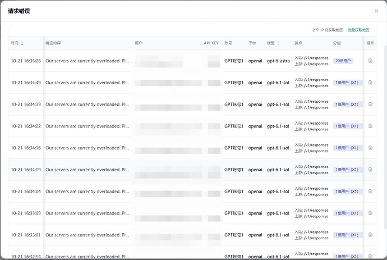Click 入站: /v1/responses in 16:35:26 row
This screenshot has height=260, width=387.
coord(311,58)
